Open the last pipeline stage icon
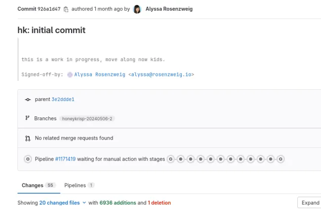 (x=281, y=159)
